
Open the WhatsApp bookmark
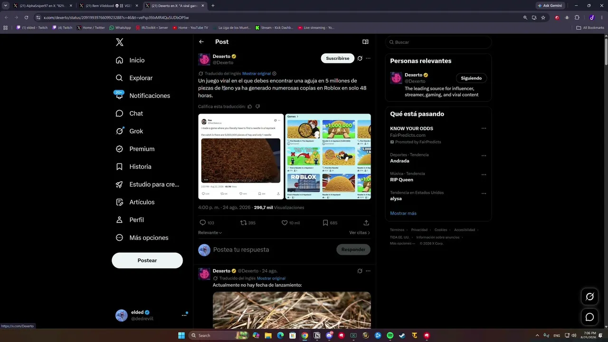click(120, 28)
